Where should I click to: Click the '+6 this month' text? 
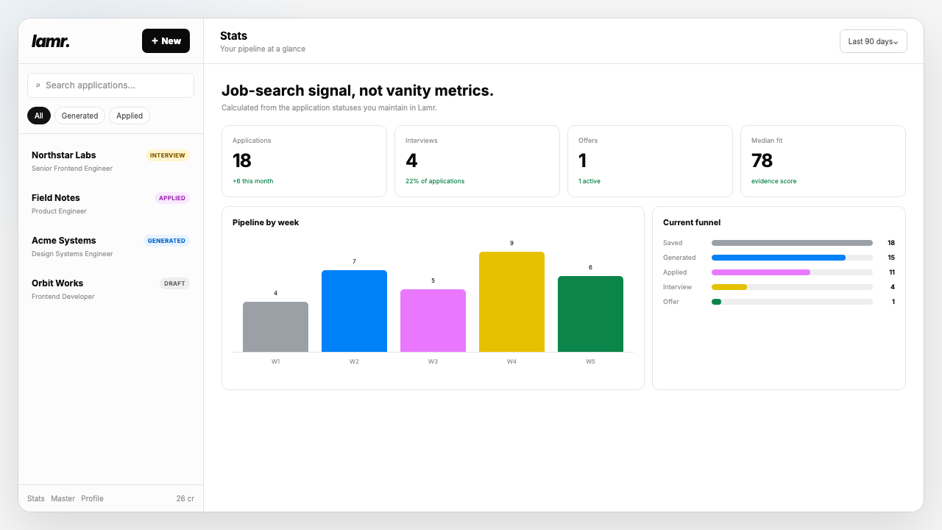tap(252, 181)
